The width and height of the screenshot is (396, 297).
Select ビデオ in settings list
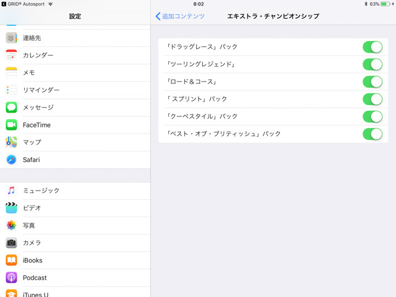pos(75,208)
